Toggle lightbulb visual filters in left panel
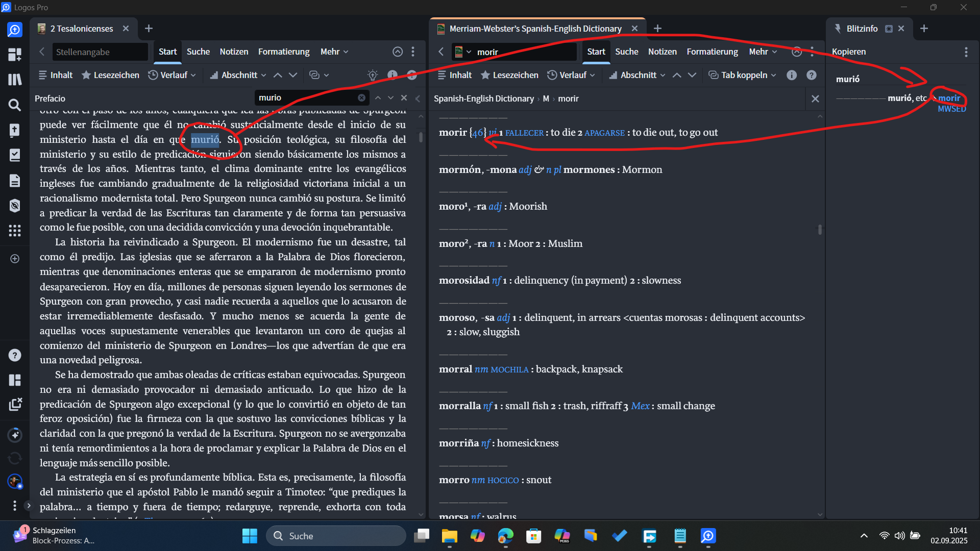This screenshot has height=551, width=980. click(373, 75)
